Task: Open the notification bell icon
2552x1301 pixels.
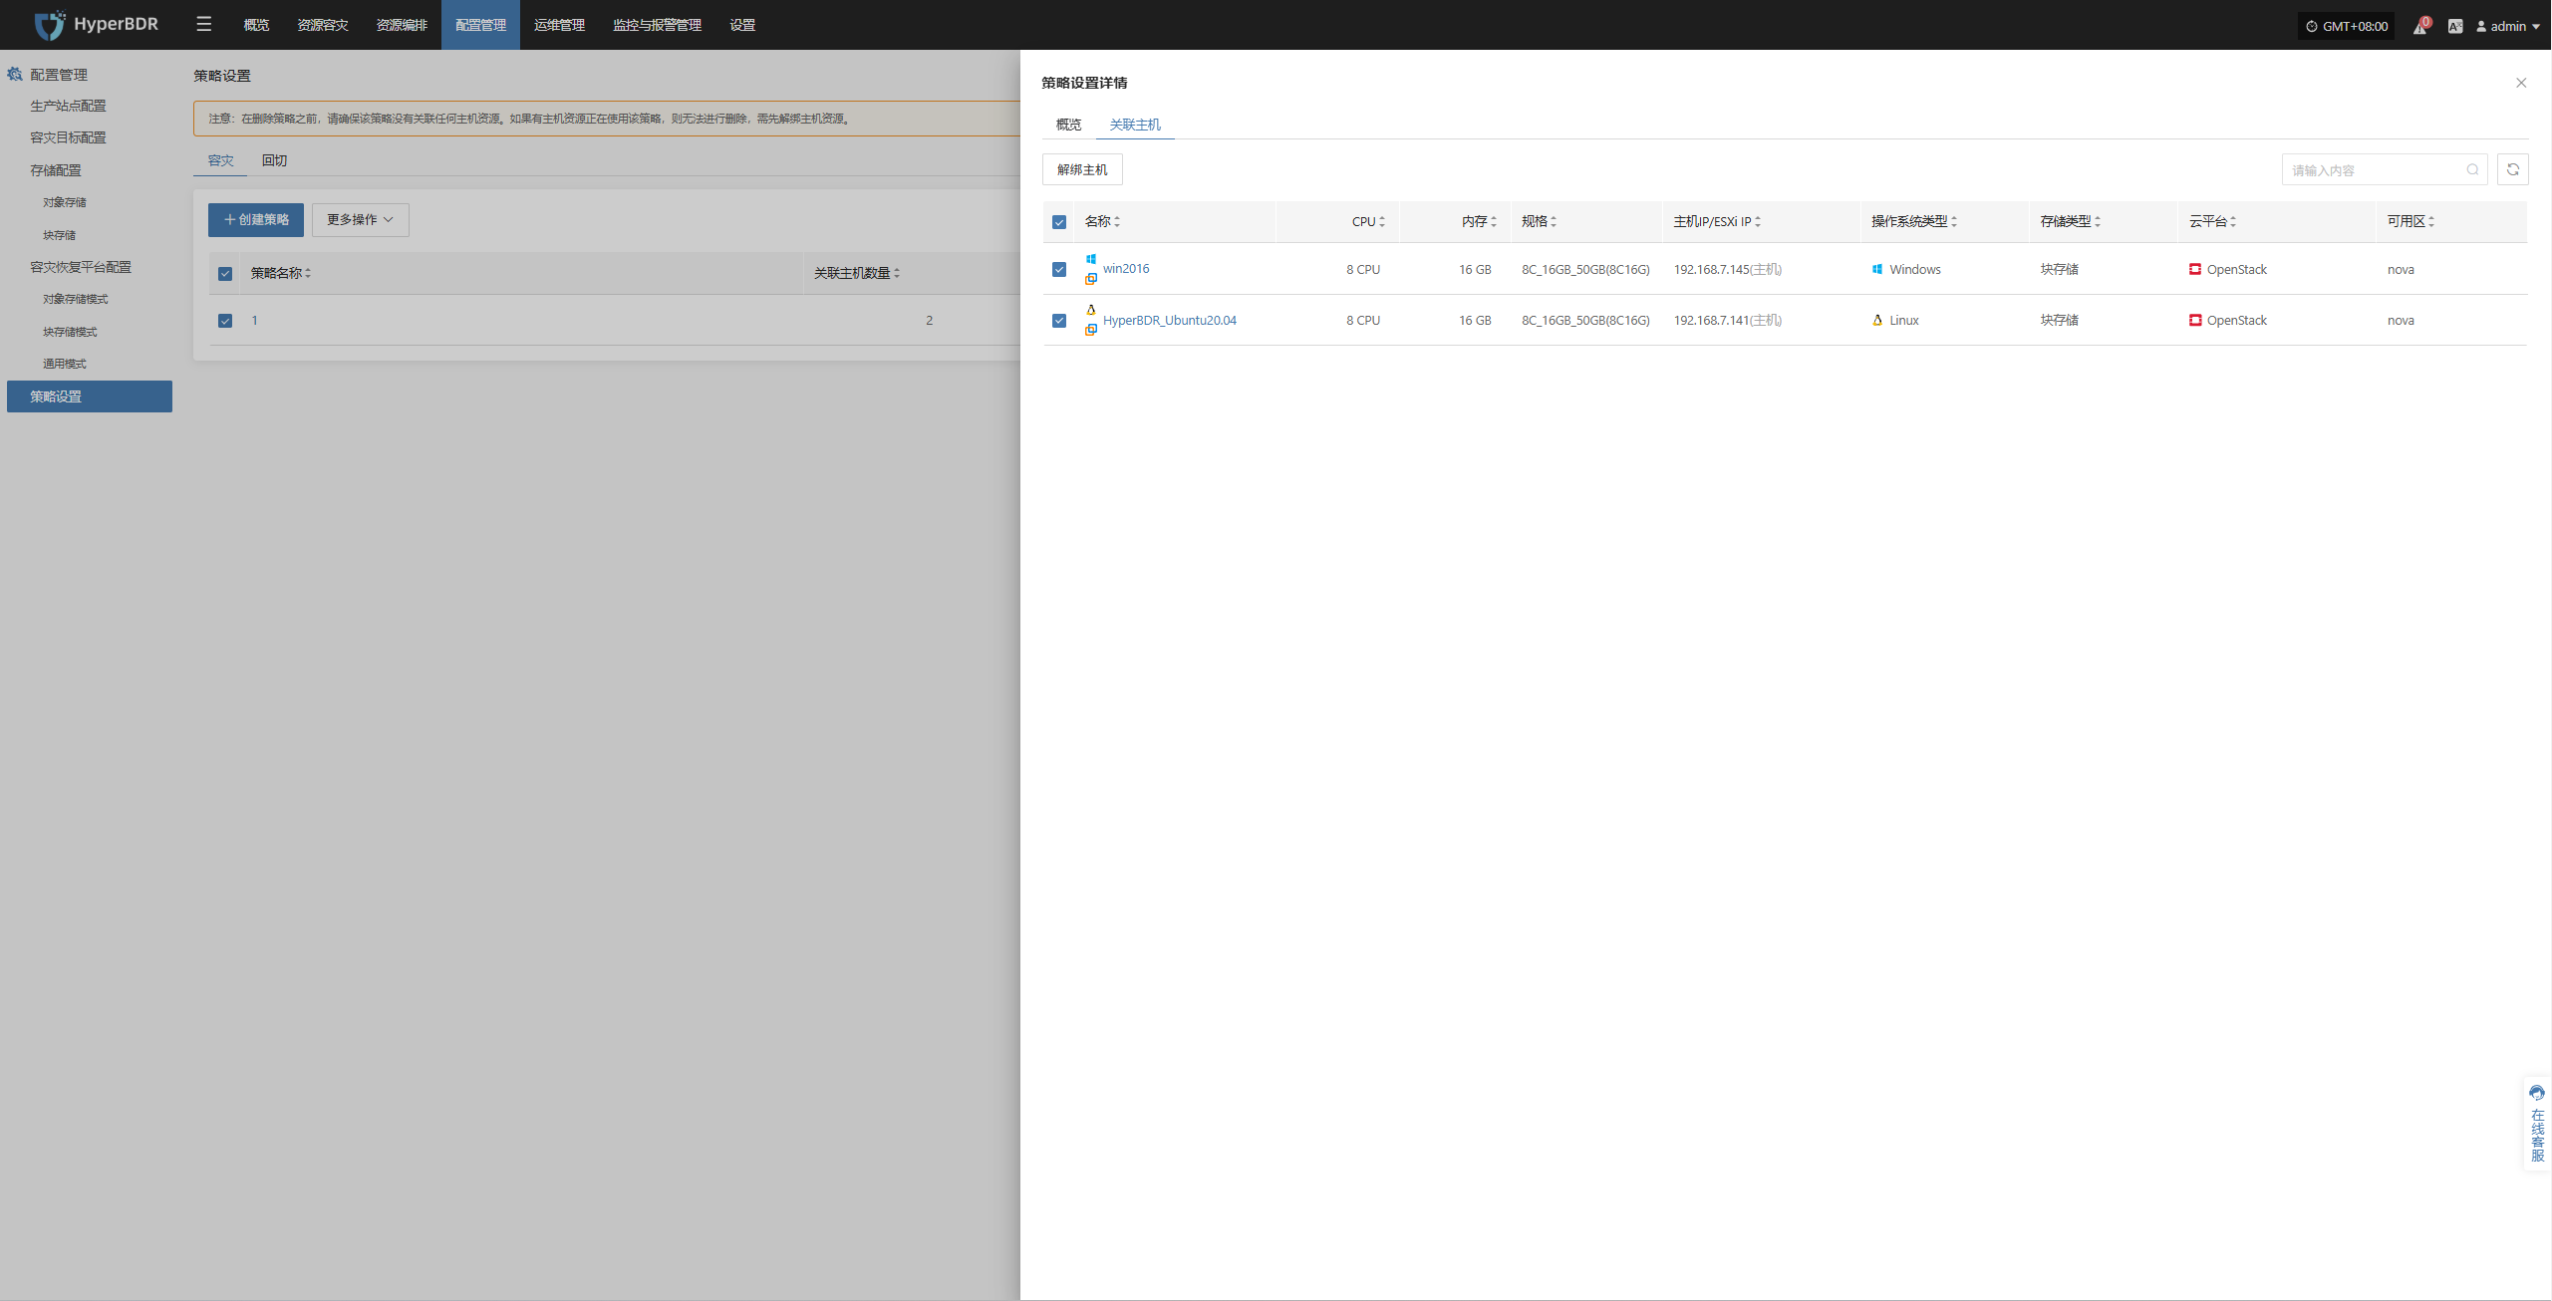Action: pyautogui.click(x=2419, y=26)
